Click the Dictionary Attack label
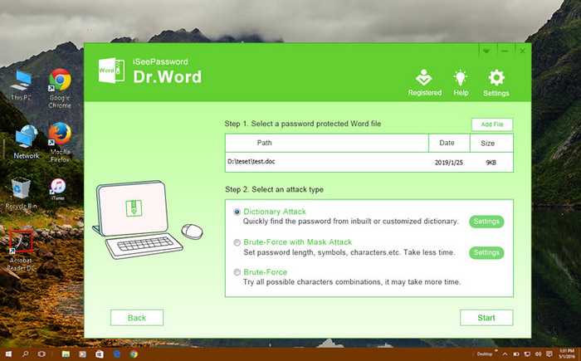Viewport: 581px width, 361px height. click(x=275, y=212)
